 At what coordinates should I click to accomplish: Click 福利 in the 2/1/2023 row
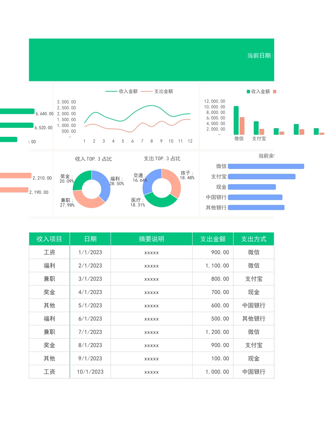[x=49, y=266]
